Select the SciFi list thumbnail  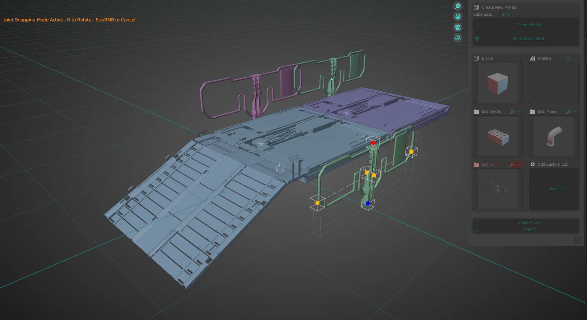pyautogui.click(x=497, y=189)
